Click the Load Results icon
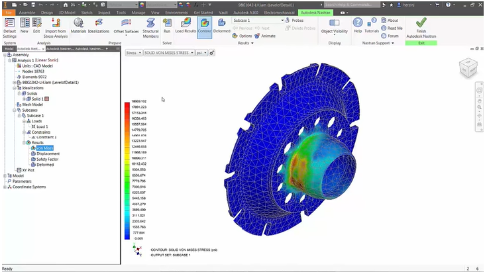Screen dimensions: 485x272 click(x=185, y=28)
